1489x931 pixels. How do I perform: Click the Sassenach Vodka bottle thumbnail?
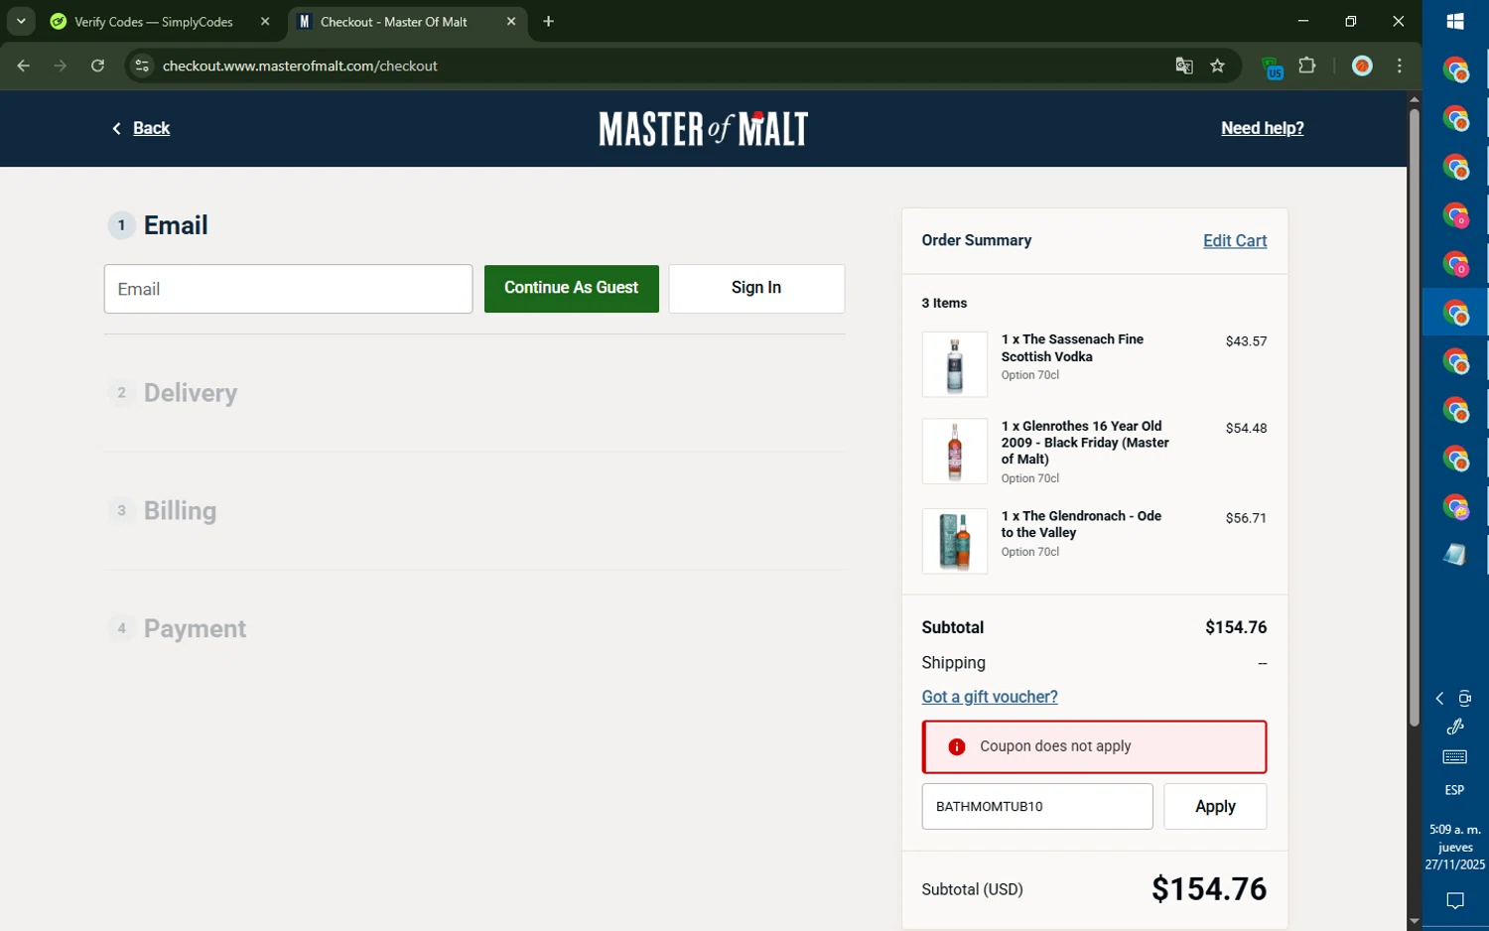tap(955, 364)
